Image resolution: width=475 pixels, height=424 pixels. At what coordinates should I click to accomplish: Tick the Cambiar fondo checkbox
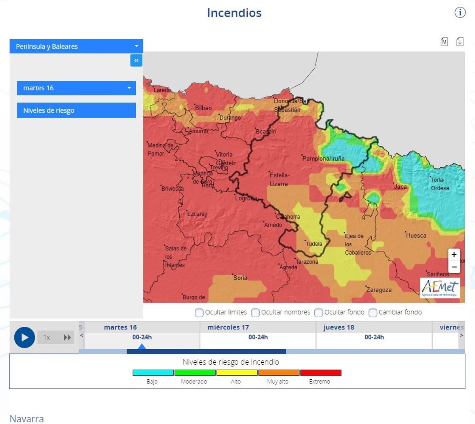373,313
